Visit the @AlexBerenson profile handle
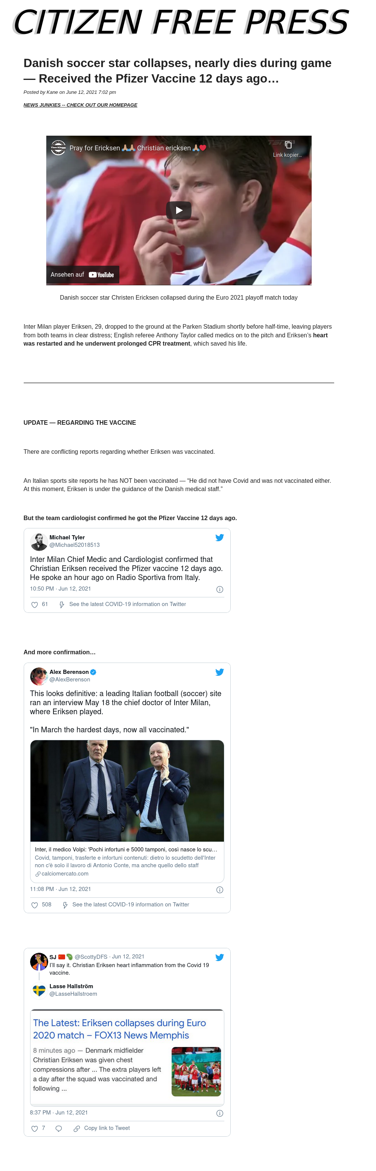This screenshot has height=1171, width=376. (70, 680)
